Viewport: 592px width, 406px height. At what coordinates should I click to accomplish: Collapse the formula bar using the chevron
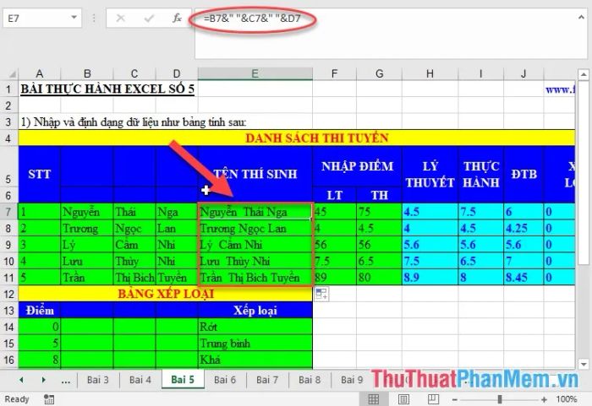coord(581,17)
